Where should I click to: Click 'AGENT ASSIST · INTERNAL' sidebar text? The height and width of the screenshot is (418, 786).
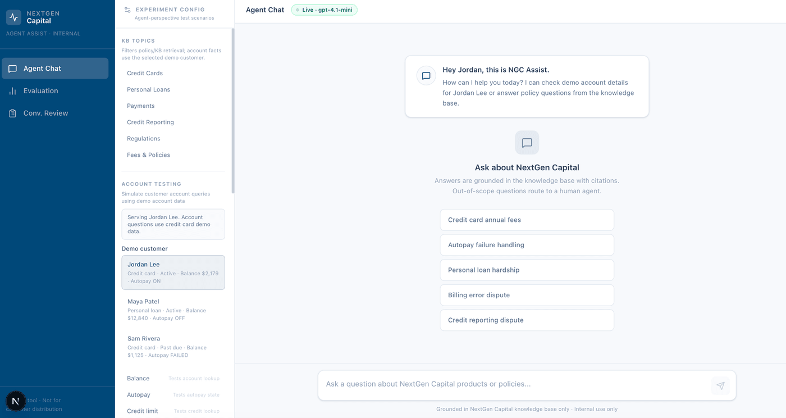tap(43, 34)
